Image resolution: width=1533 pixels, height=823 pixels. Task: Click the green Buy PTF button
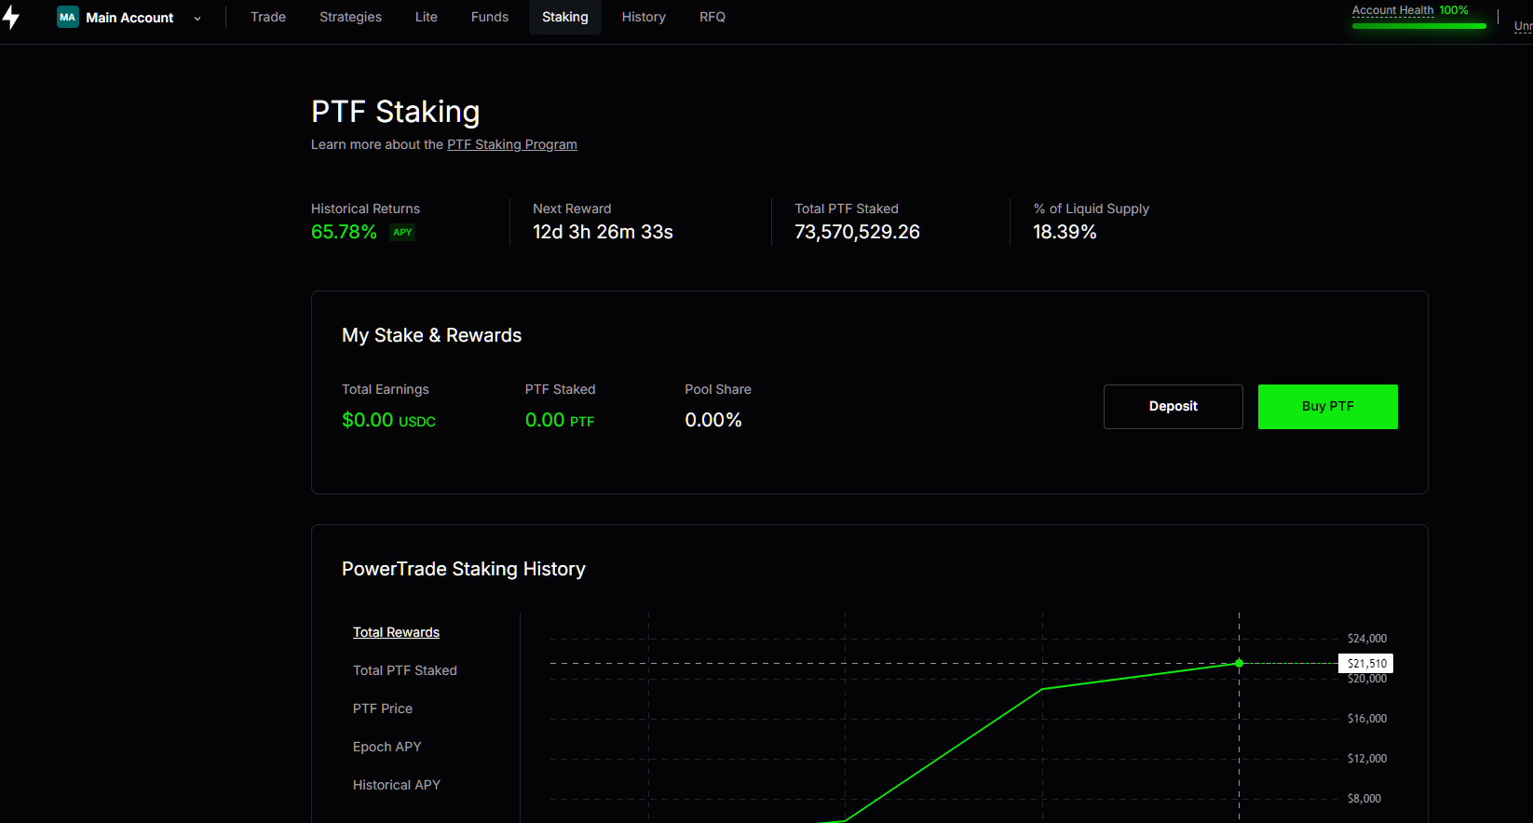pyautogui.click(x=1327, y=407)
